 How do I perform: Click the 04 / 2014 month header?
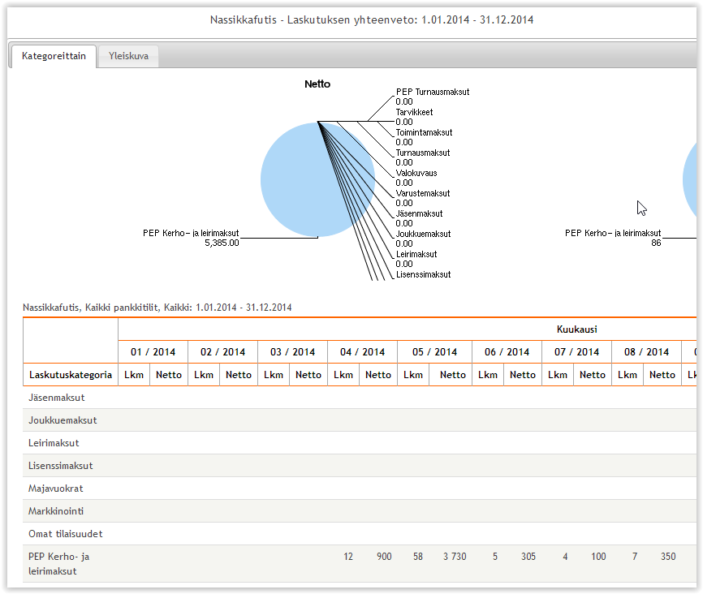coord(362,352)
